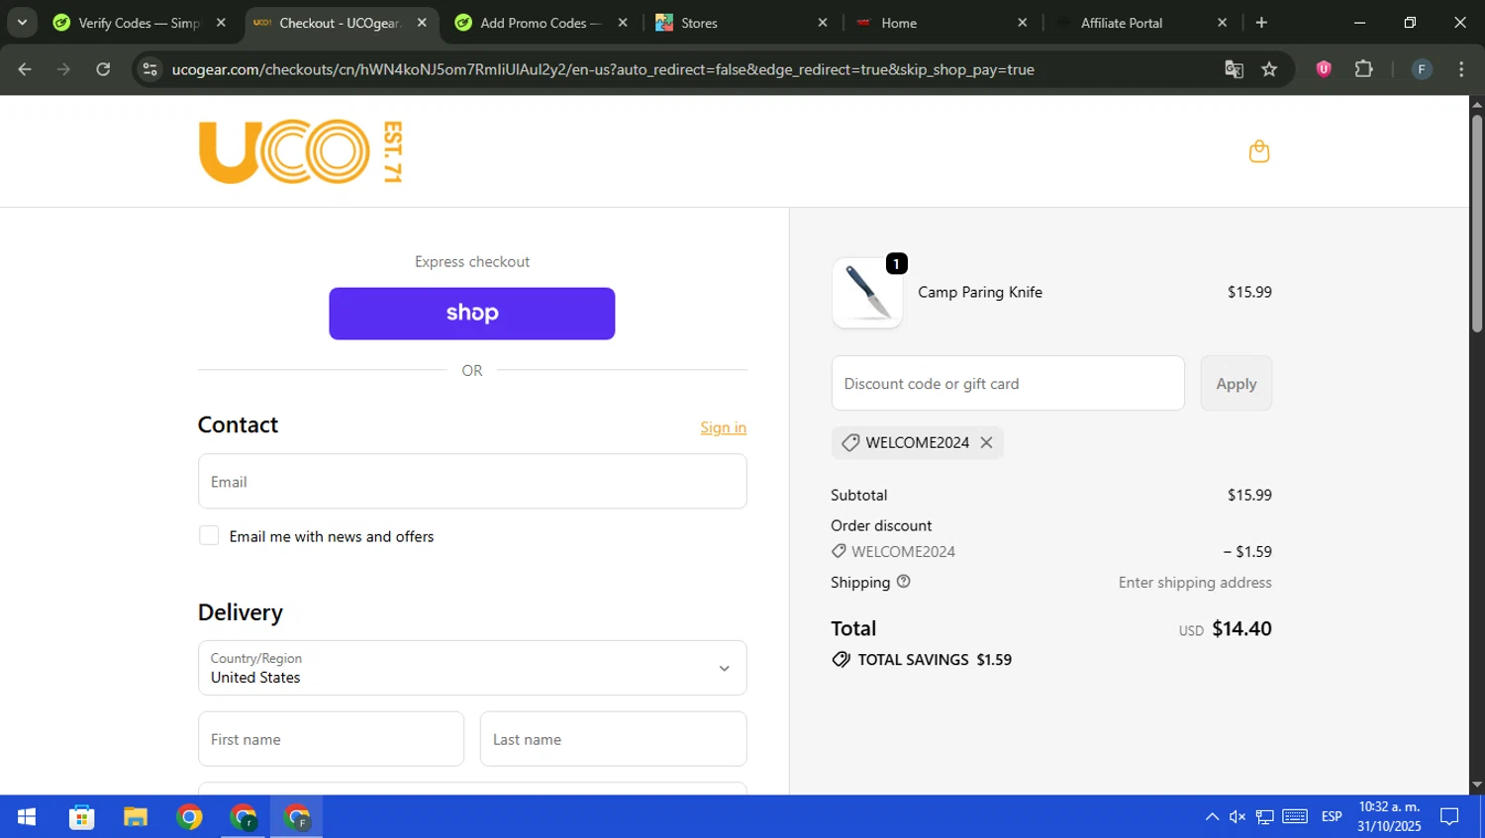Focus the Discount code or gift card field
The height and width of the screenshot is (838, 1485).
[1008, 383]
